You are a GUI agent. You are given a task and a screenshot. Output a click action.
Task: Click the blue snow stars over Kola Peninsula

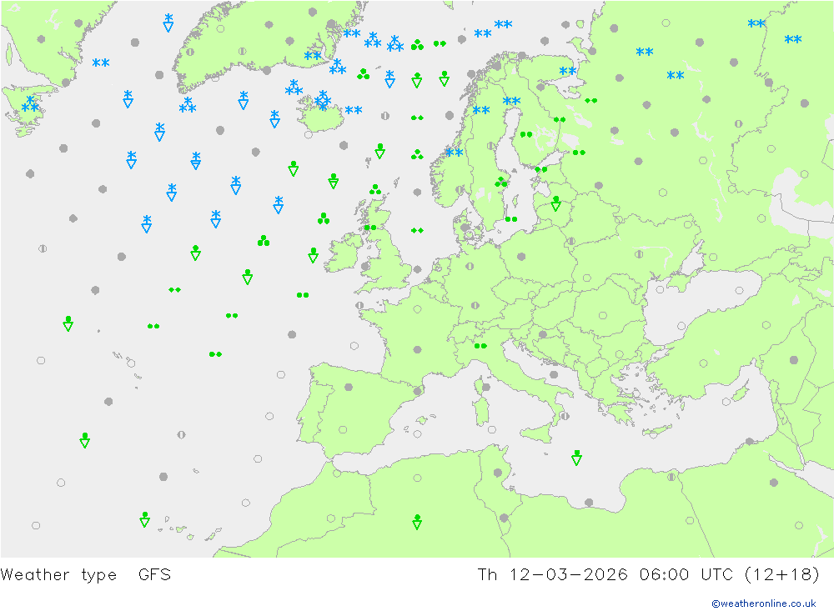coord(567,71)
